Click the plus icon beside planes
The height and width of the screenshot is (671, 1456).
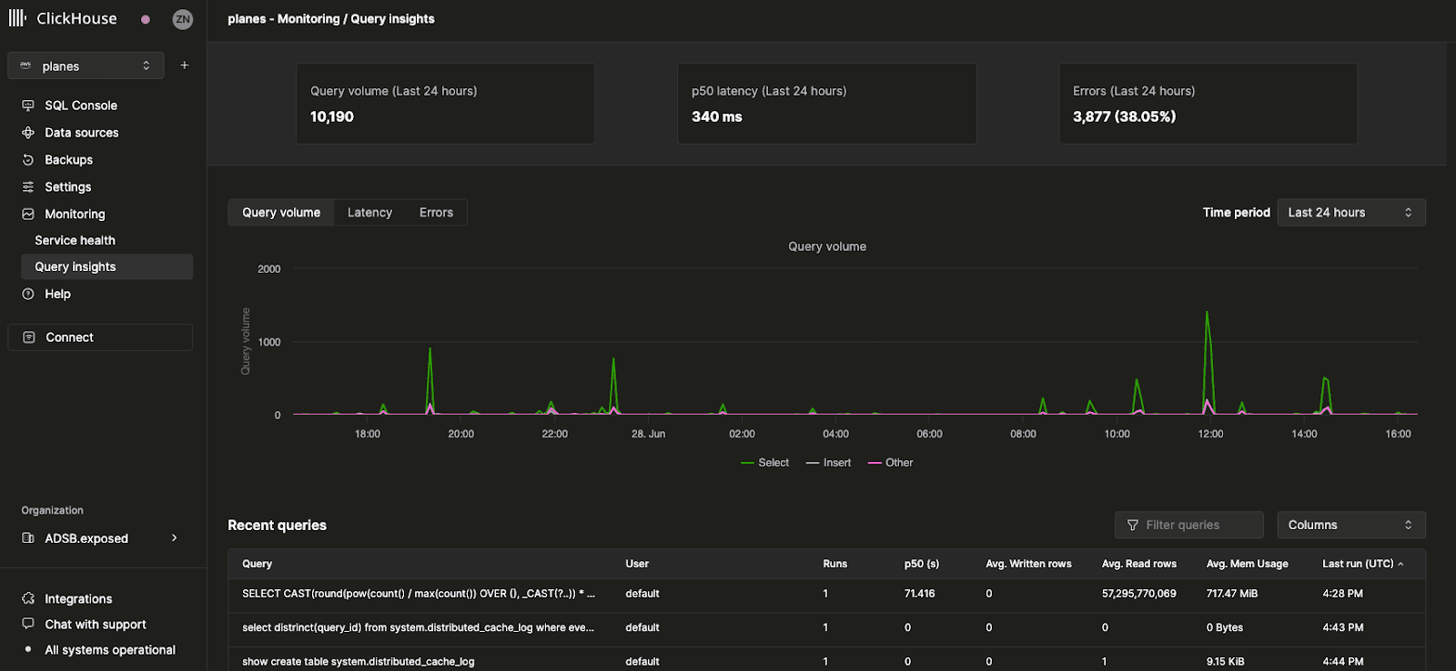185,65
